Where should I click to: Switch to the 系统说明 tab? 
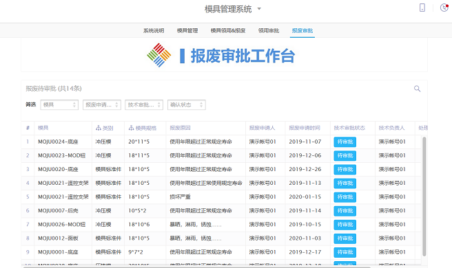point(154,30)
